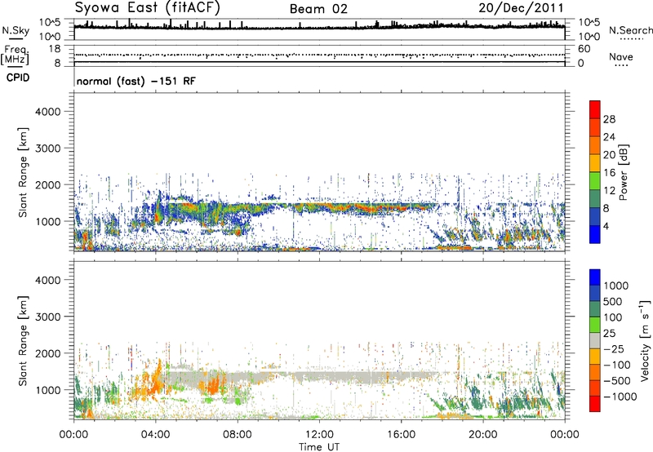Click the 04:00 time axis label

point(156,435)
